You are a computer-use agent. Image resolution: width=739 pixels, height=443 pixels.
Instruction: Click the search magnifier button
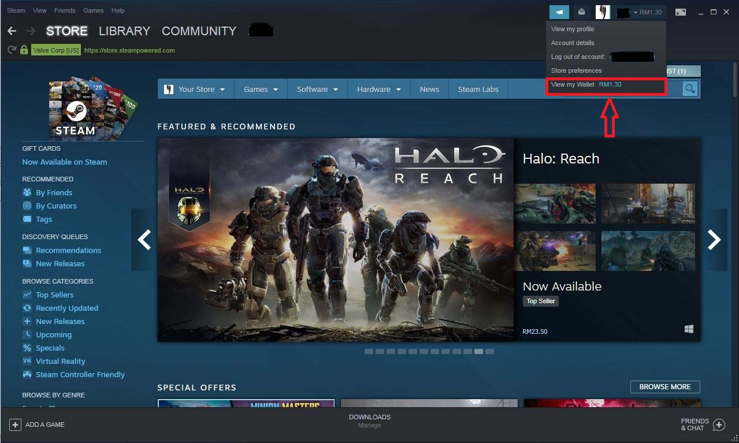coord(690,89)
